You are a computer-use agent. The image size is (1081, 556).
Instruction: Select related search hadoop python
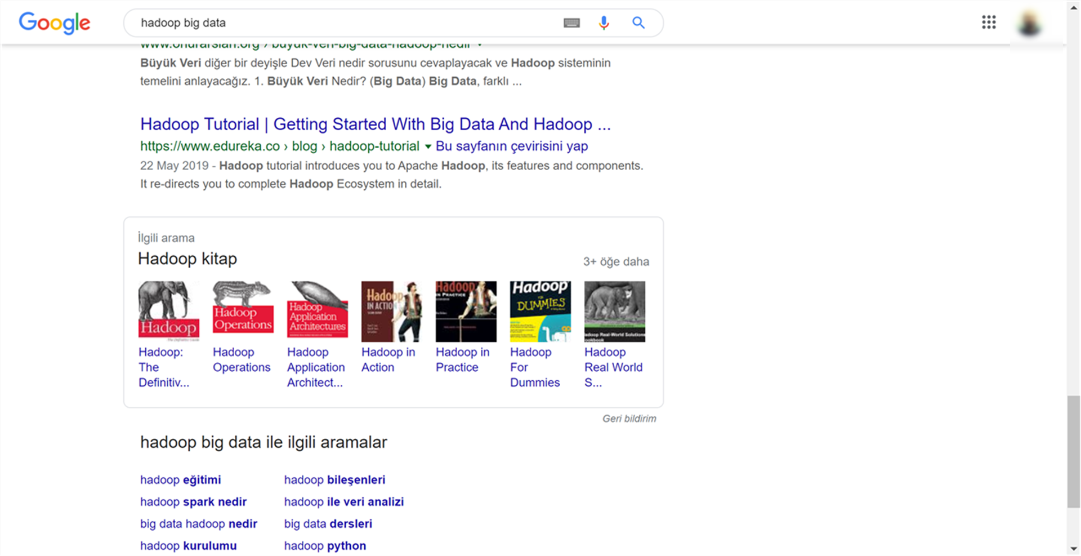tap(325, 546)
